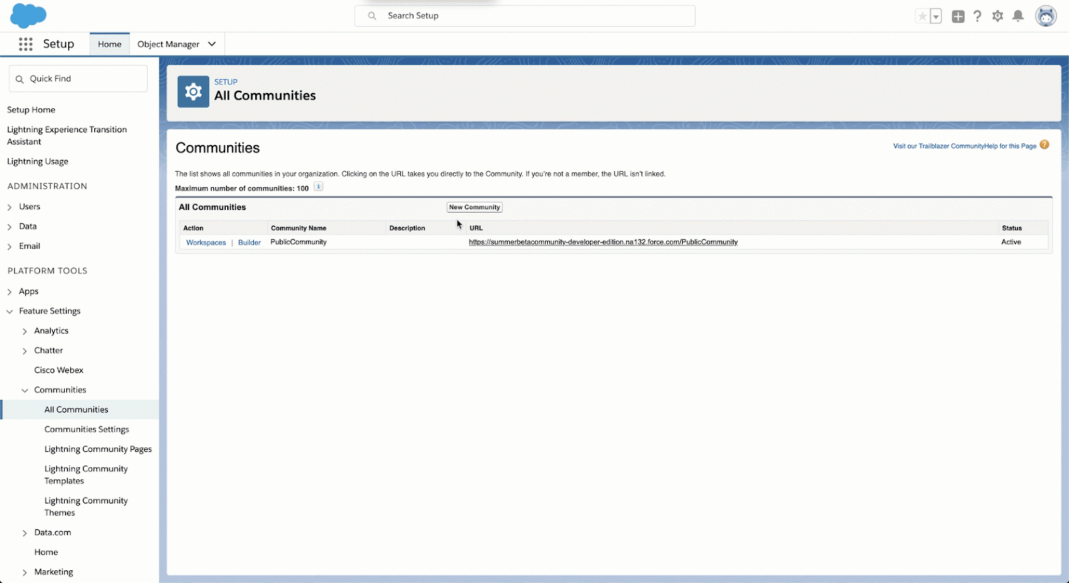Expand the Object Manager tab dropdown chevron
Image resolution: width=1069 pixels, height=583 pixels.
tap(212, 44)
